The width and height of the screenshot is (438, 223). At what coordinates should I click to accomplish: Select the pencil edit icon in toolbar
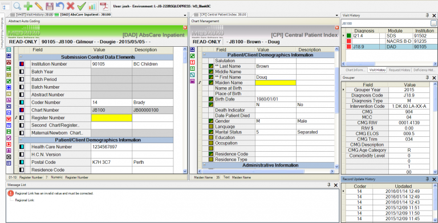pos(39,6)
